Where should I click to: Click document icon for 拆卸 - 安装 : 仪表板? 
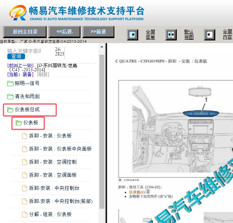coord(25,136)
